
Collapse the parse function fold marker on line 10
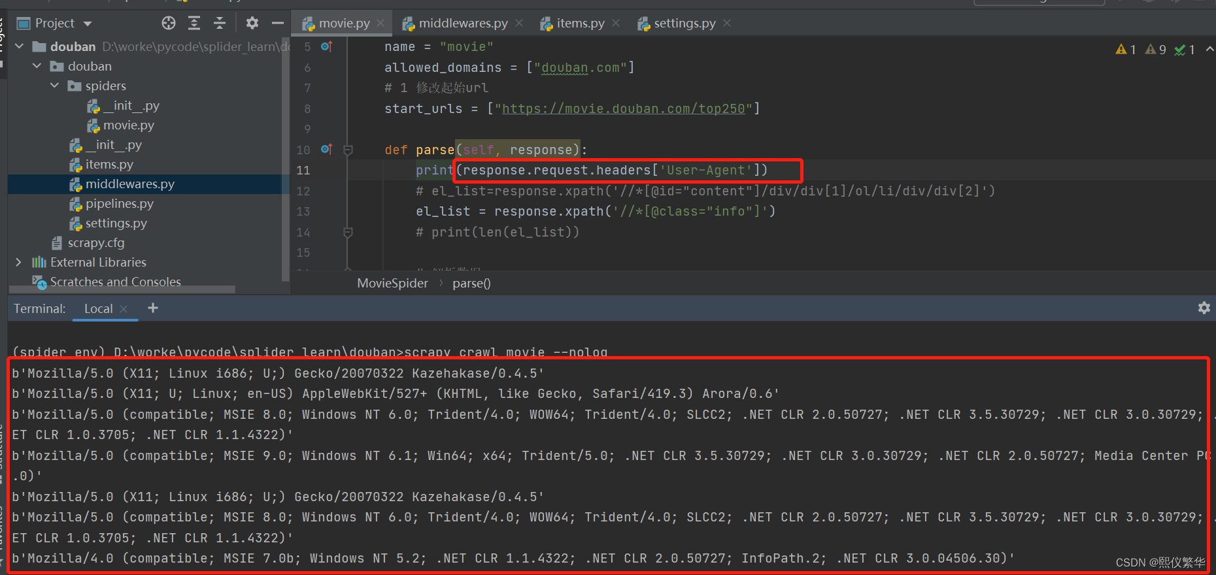pyautogui.click(x=348, y=150)
